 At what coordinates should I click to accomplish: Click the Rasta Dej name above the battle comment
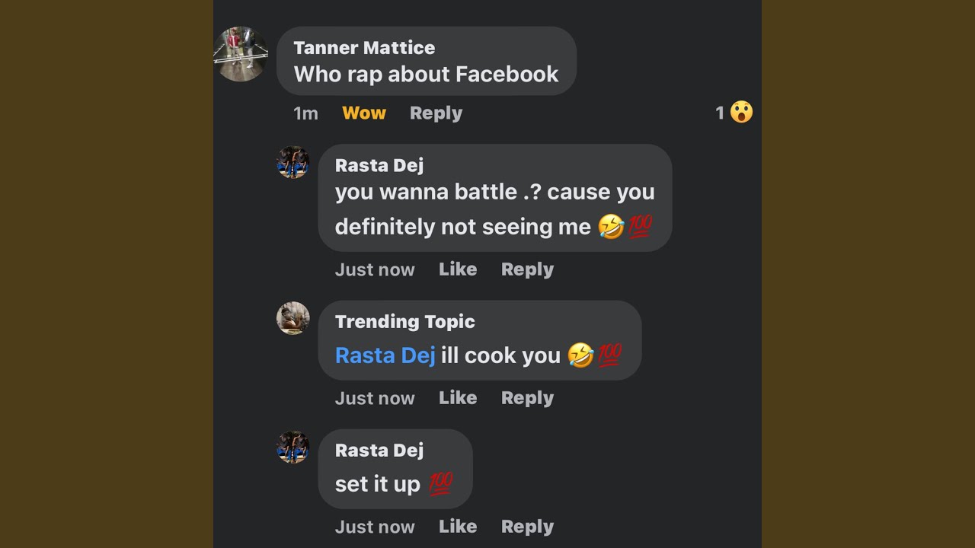379,166
